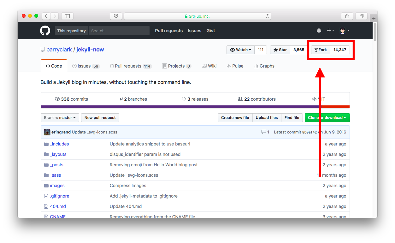Open the notifications bell
This screenshot has height=243, width=395.
[x=319, y=31]
